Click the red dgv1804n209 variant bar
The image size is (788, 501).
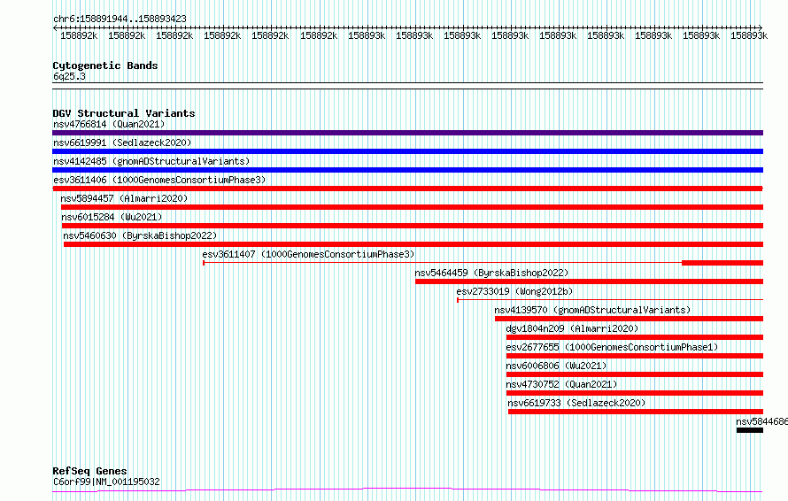[635, 337]
